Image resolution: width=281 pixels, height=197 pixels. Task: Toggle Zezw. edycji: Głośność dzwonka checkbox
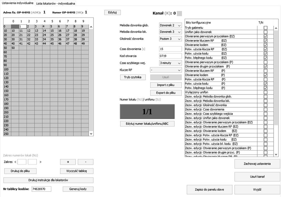pos(265,105)
